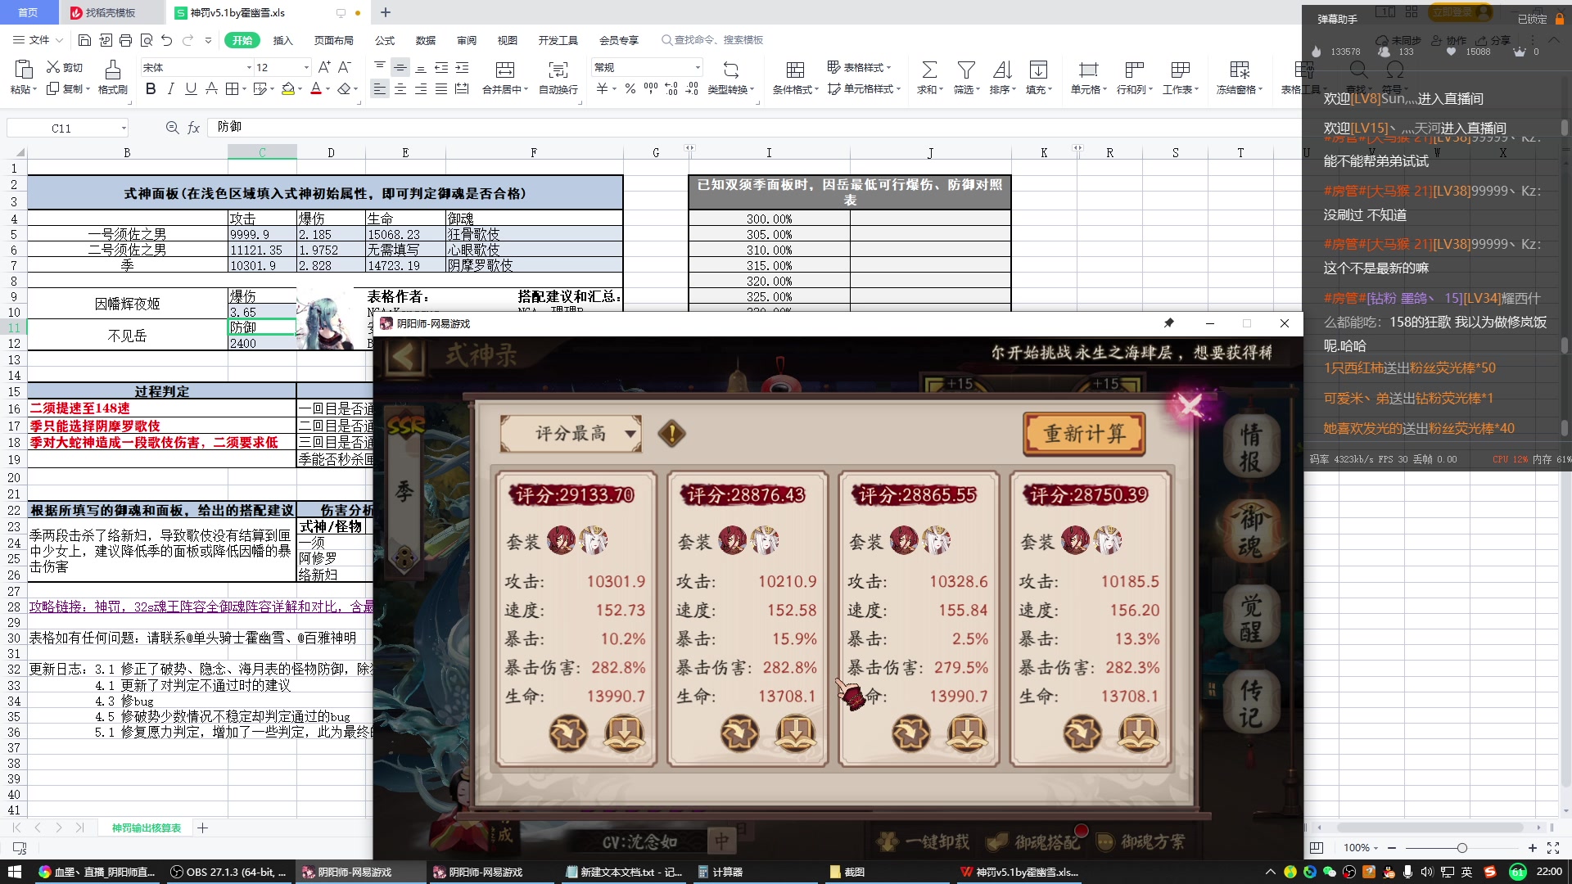Apply percent style formatting

click(x=630, y=90)
